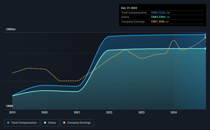The height and width of the screenshot is (130, 210).
Task: Toggle the Company Earnings legend button
Action: pyautogui.click(x=77, y=123)
